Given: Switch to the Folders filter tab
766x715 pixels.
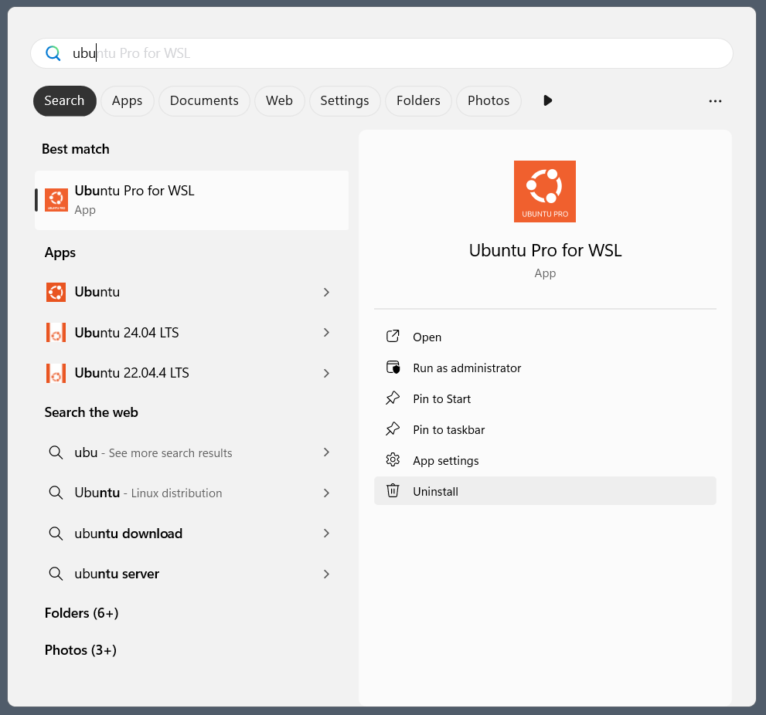Looking at the screenshot, I should (418, 101).
